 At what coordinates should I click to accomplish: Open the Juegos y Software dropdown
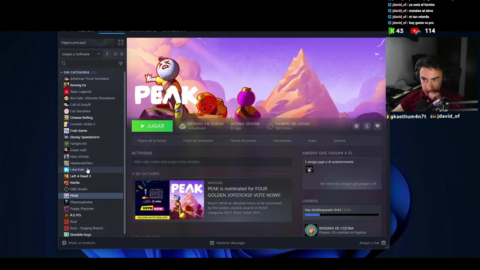pyautogui.click(x=81, y=54)
